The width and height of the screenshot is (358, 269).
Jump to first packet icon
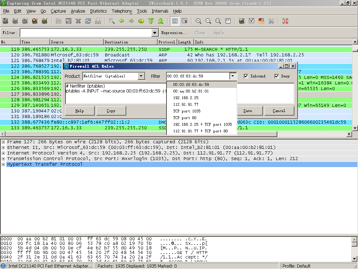tap(151, 21)
